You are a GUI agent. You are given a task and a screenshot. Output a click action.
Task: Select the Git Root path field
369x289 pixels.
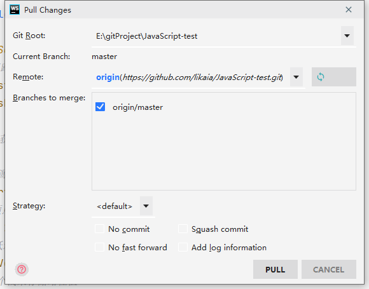pos(216,36)
